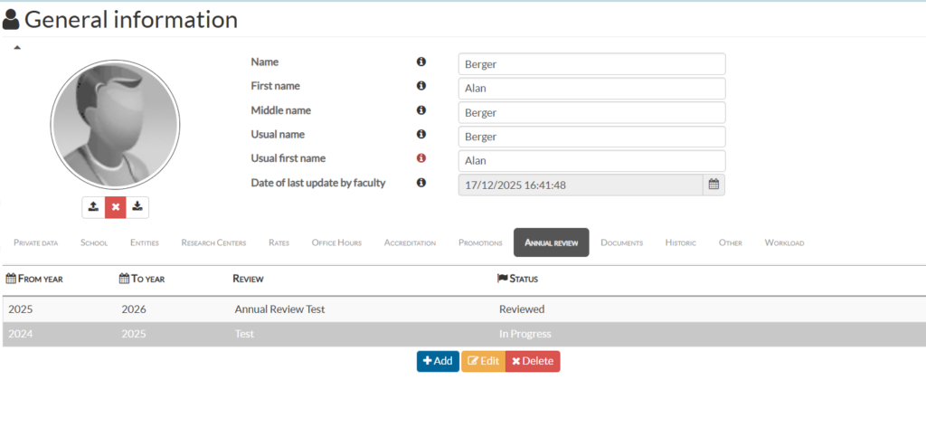Open the Workload tab
The height and width of the screenshot is (437, 926).
pos(784,242)
